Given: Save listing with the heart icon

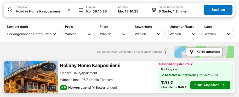Looking at the screenshot, I should [52, 67].
